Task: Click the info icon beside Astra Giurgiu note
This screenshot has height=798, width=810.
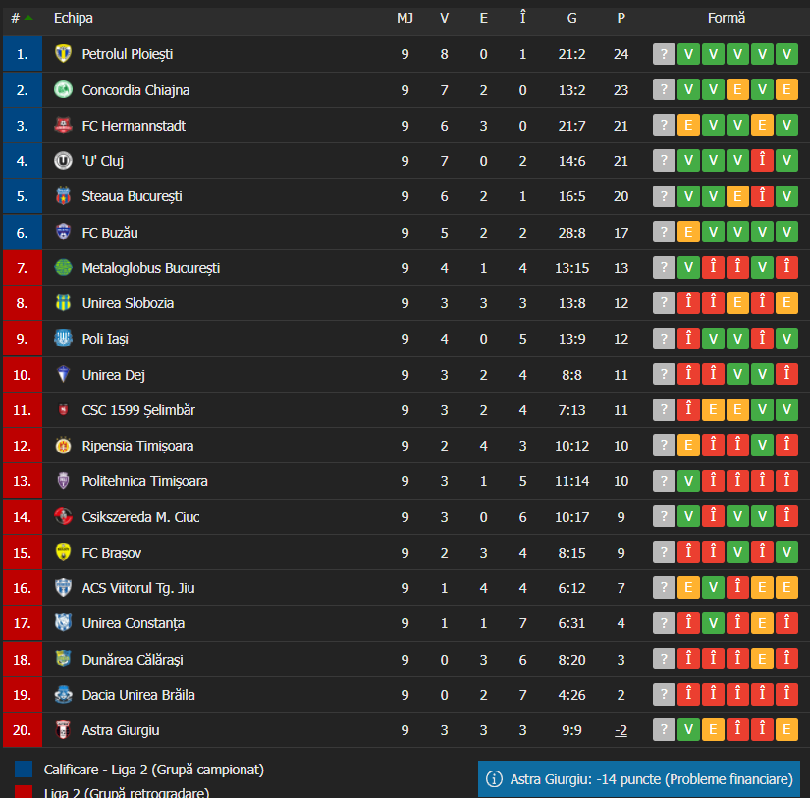Action: tap(494, 779)
